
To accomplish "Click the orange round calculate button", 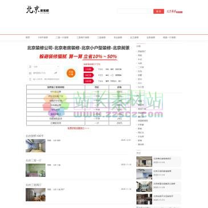I will pyautogui.click(x=71, y=73).
